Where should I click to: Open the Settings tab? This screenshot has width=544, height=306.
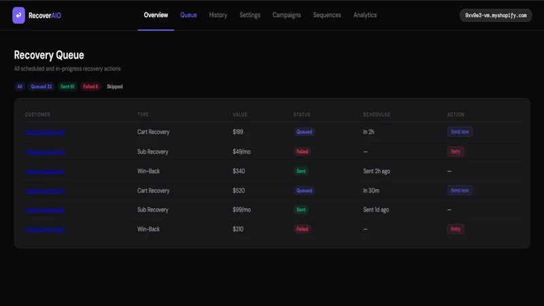point(250,15)
